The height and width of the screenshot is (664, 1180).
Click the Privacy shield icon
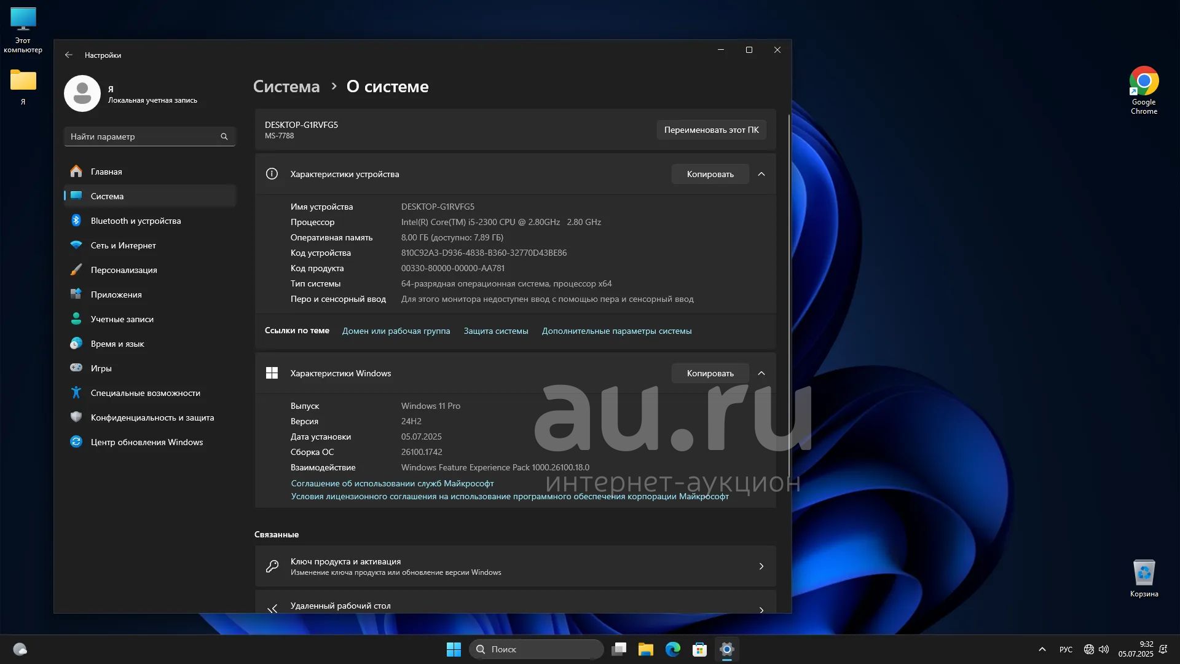76,417
